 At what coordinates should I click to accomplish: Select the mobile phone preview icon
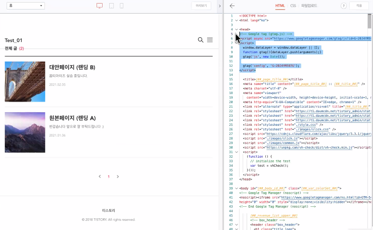click(122, 6)
